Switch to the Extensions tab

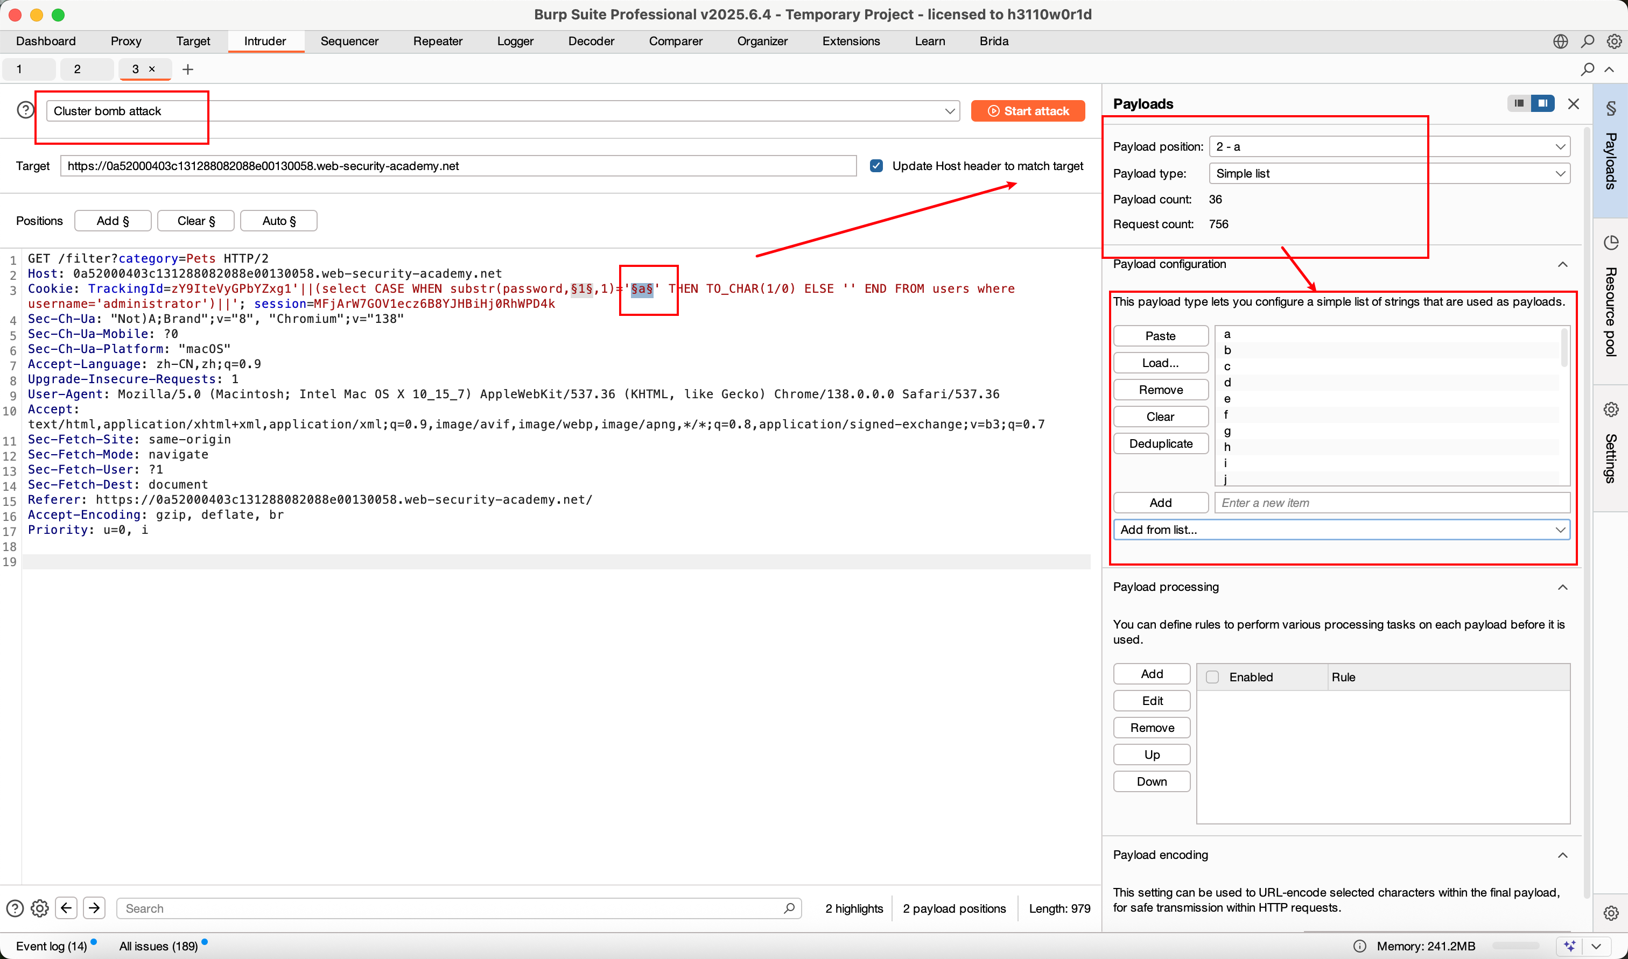[851, 41]
